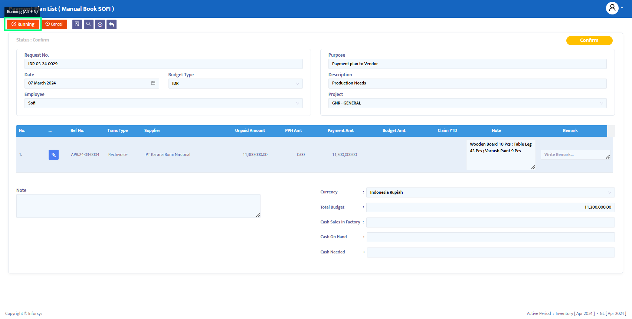Open the user profile avatar icon
Screen dimensions: 632x319
pyautogui.click(x=612, y=8)
